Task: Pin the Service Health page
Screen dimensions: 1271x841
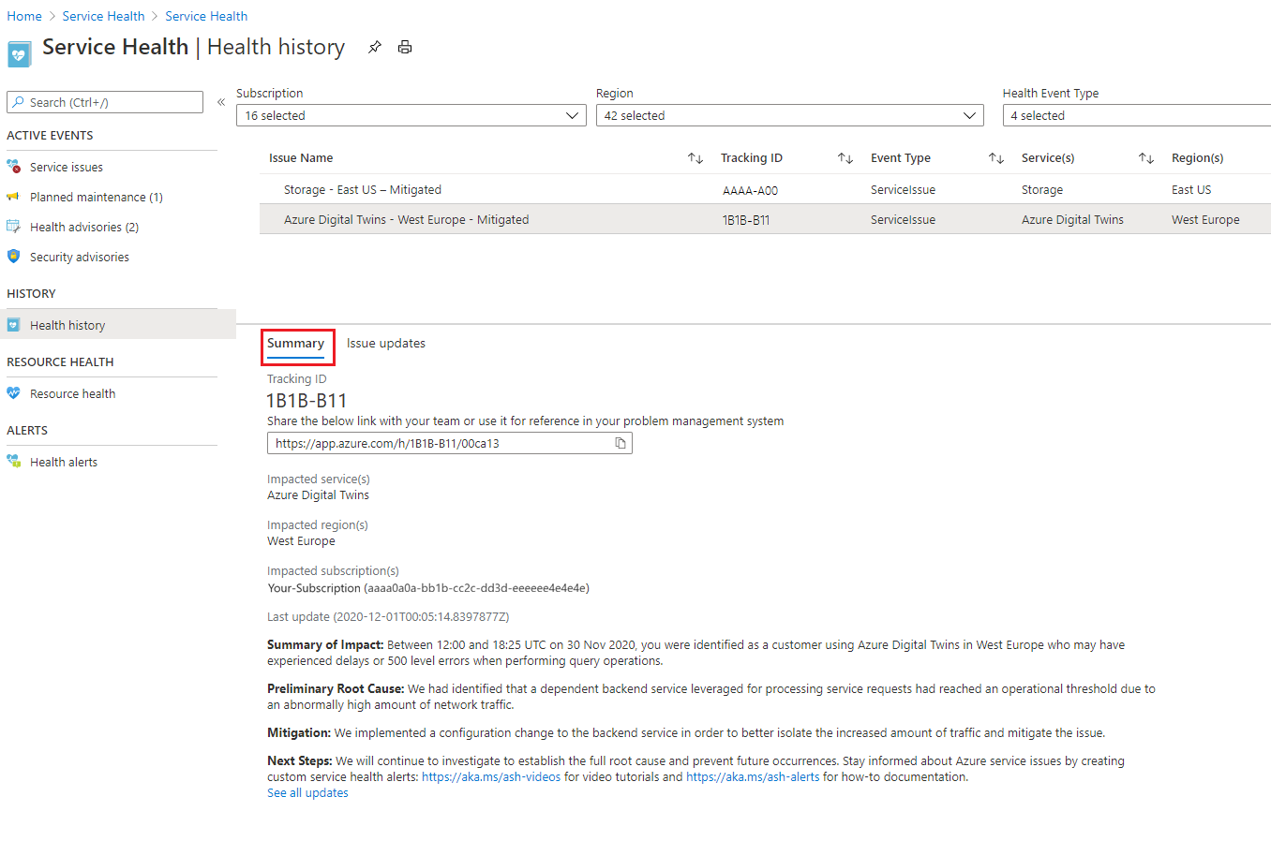Action: tap(375, 47)
